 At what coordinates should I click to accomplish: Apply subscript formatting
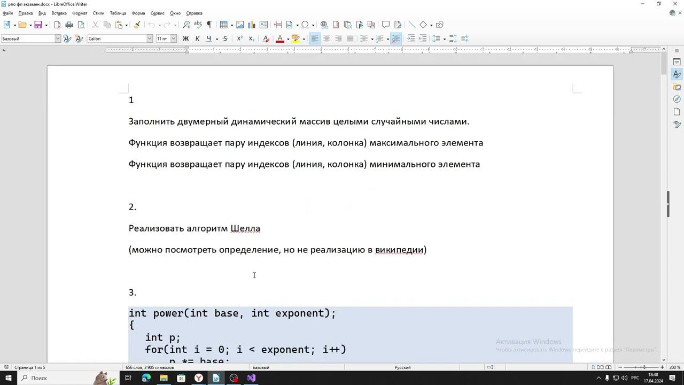(x=252, y=38)
